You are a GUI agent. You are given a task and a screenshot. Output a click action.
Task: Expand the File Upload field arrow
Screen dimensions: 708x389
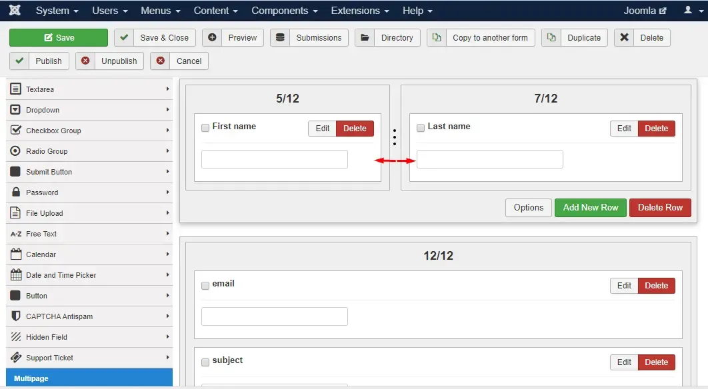[x=167, y=212]
